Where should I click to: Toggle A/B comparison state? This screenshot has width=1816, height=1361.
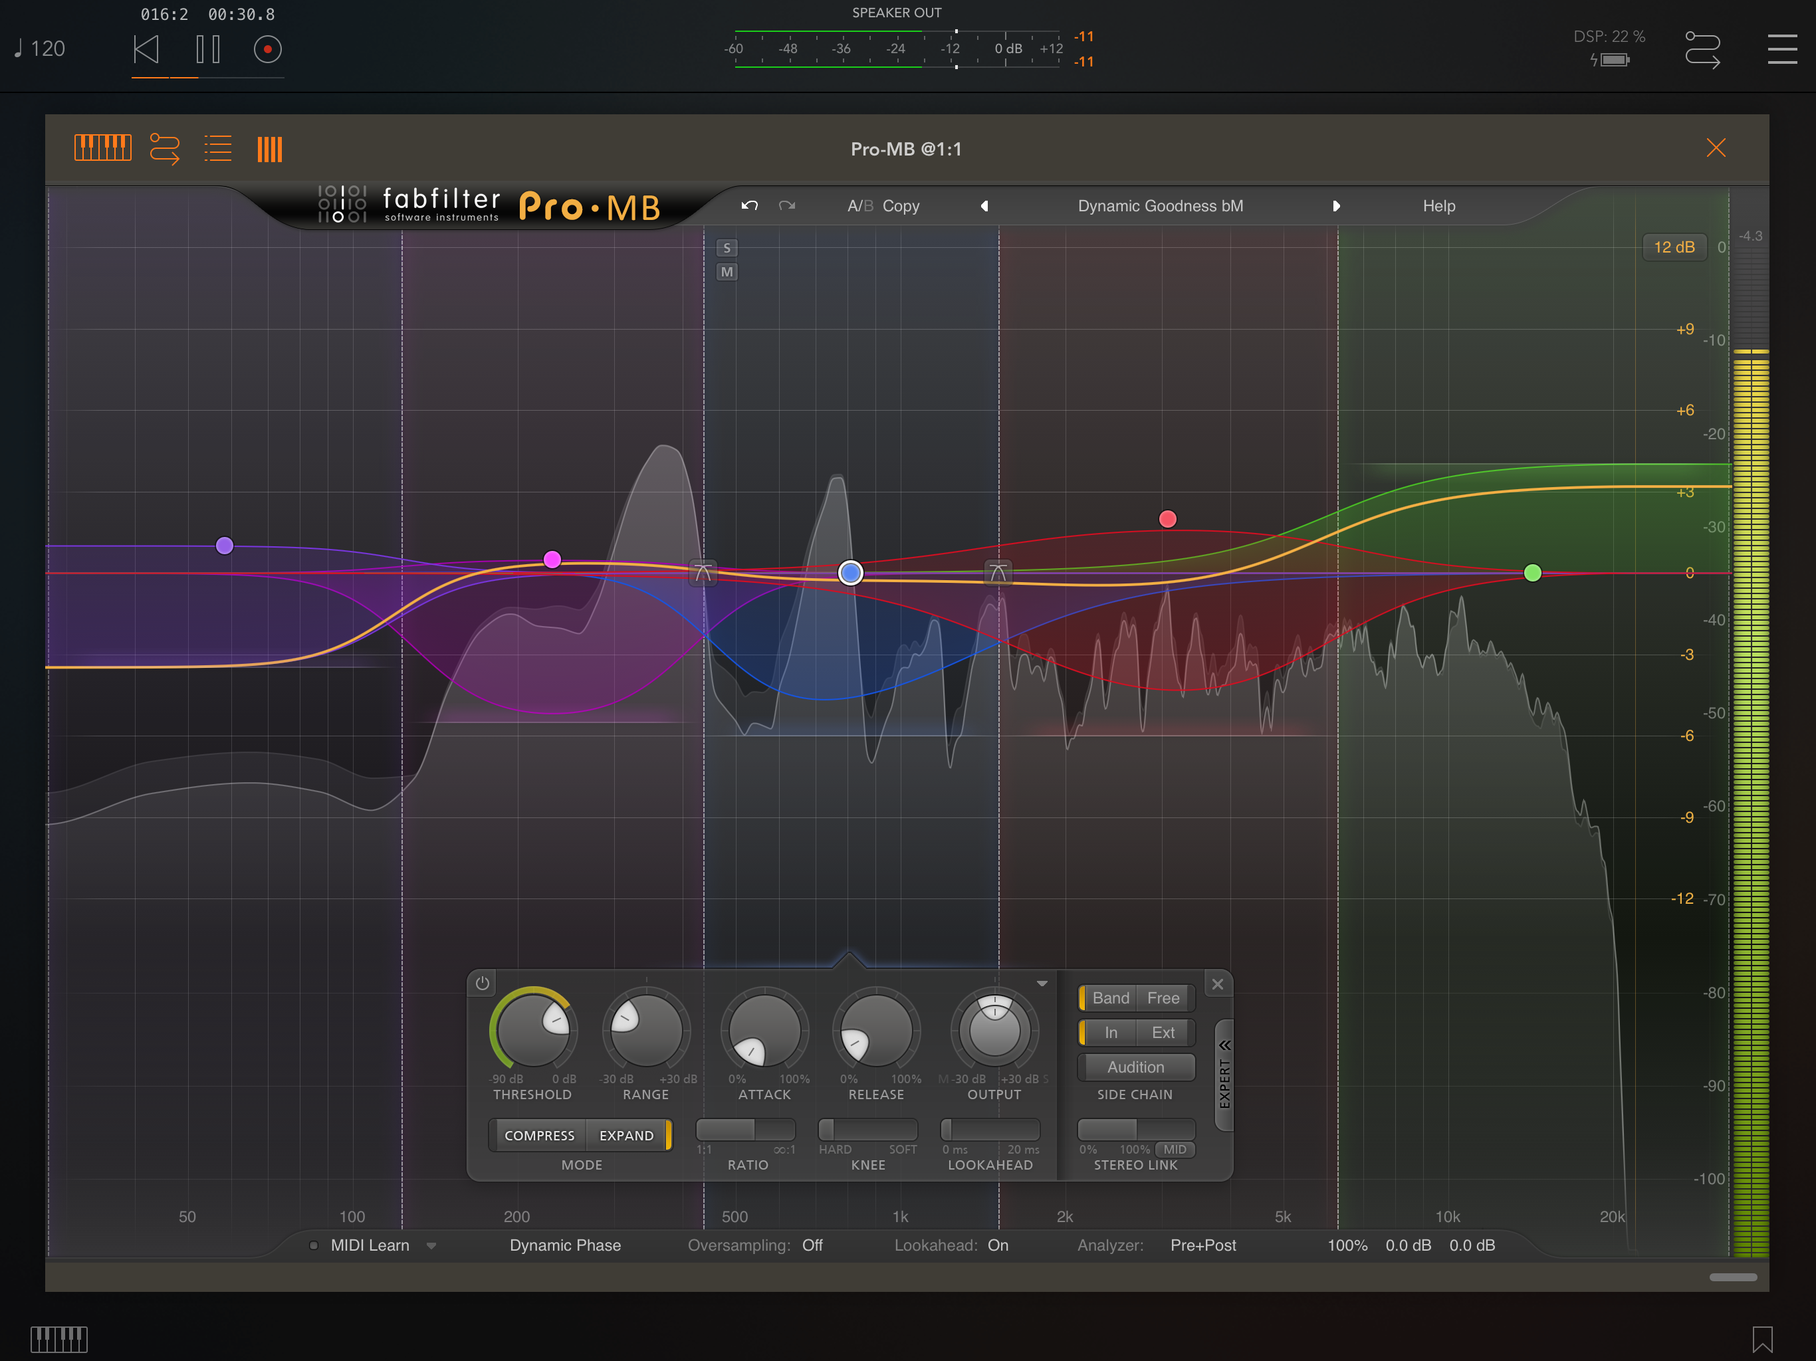click(x=859, y=206)
